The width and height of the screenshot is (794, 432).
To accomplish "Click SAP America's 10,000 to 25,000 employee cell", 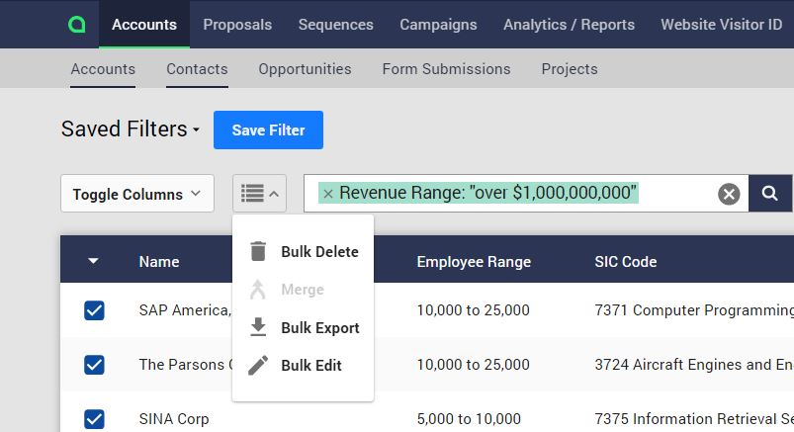I will click(474, 310).
